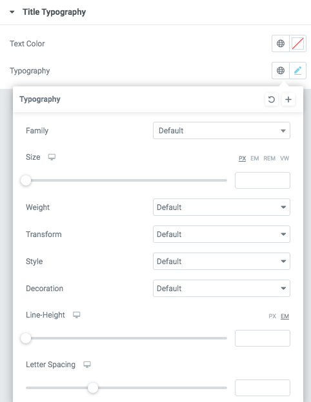Open the Style dropdown
Screen dimensions: 311x402
[x=221, y=262]
